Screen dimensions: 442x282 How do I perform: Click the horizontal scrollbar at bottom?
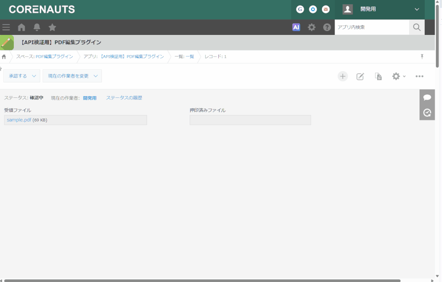coord(202,281)
